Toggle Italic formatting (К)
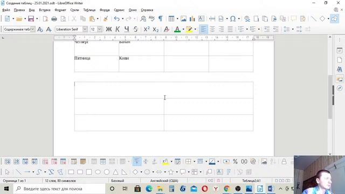The image size is (345, 194). point(118,29)
